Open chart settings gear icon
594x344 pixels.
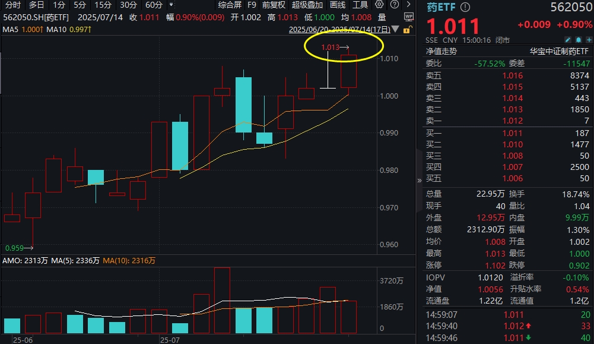379,5
